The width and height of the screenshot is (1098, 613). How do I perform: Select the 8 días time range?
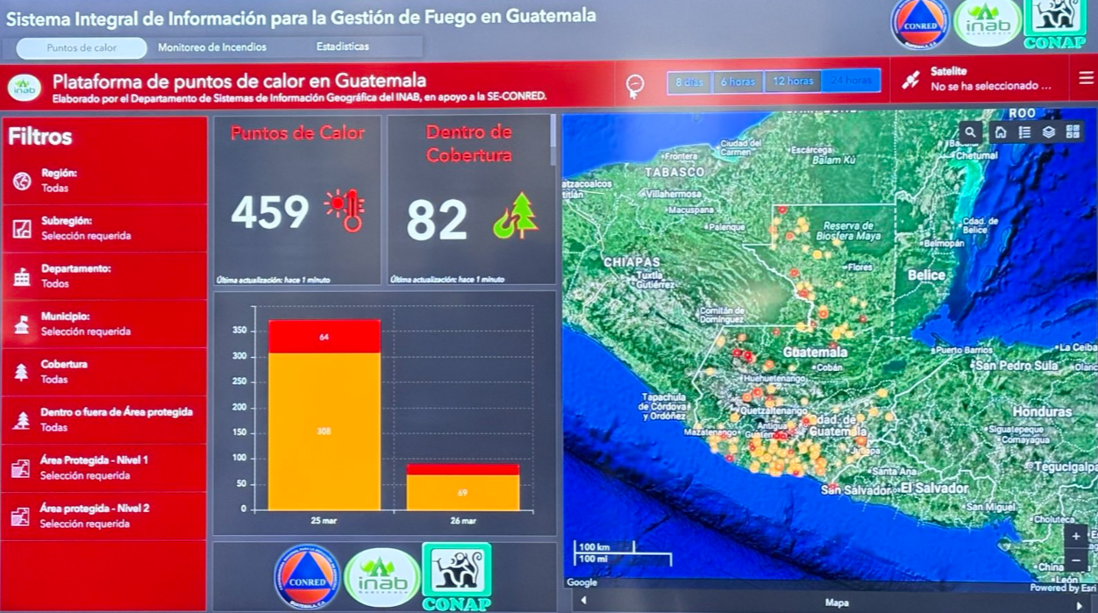pos(689,82)
